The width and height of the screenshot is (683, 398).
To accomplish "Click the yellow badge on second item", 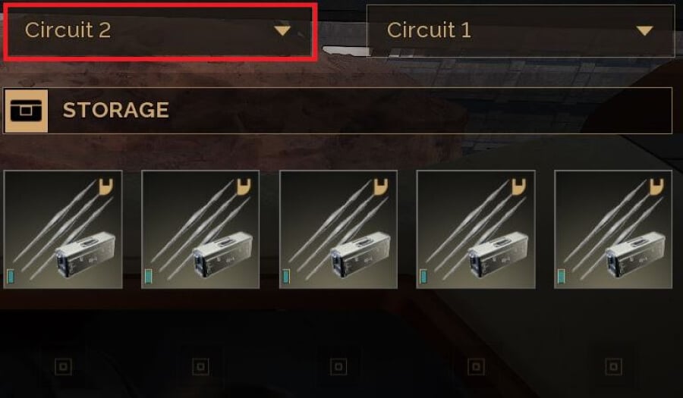I will (x=244, y=186).
